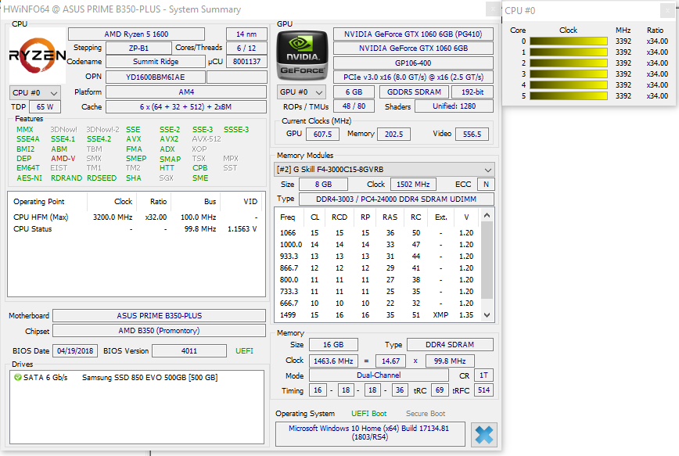Click Core 0 clock bar
Image resolution: width=679 pixels, height=456 pixels.
click(x=569, y=41)
